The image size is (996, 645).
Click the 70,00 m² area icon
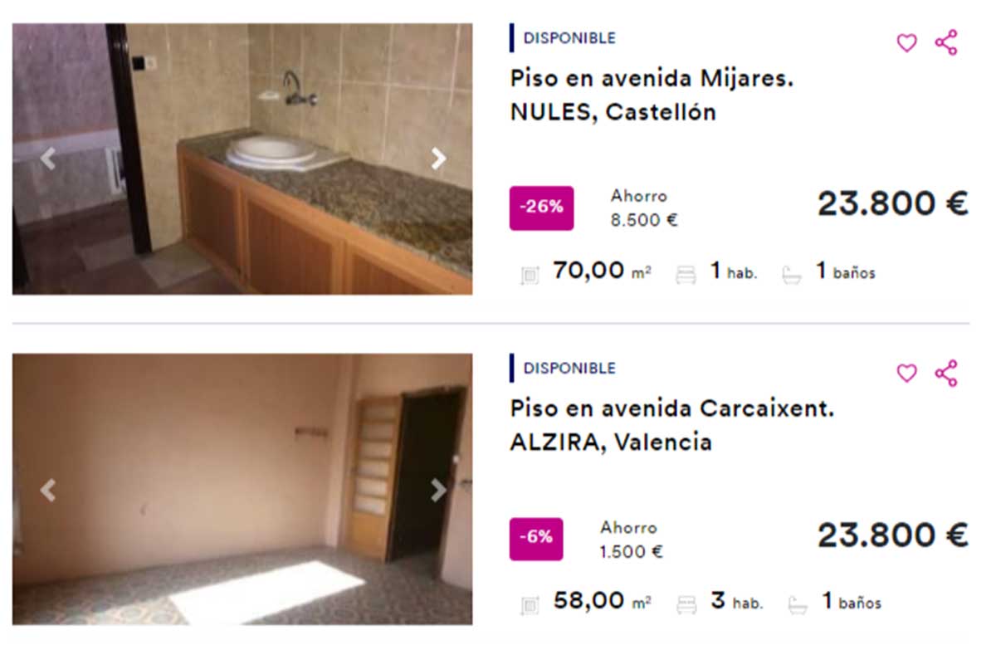coord(530,275)
